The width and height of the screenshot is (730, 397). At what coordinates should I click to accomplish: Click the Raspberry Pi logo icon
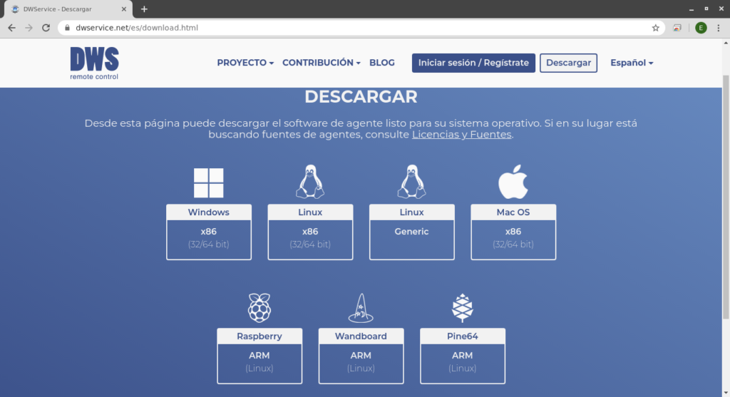[x=259, y=308]
